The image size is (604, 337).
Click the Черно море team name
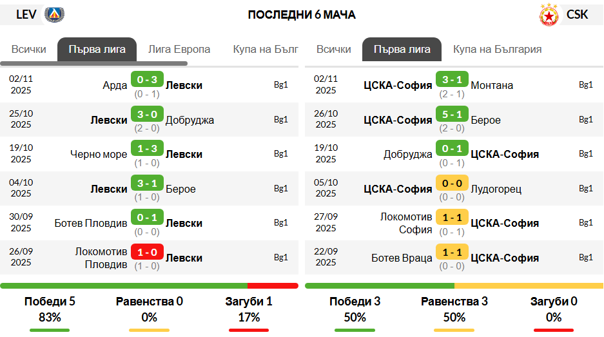(x=99, y=154)
